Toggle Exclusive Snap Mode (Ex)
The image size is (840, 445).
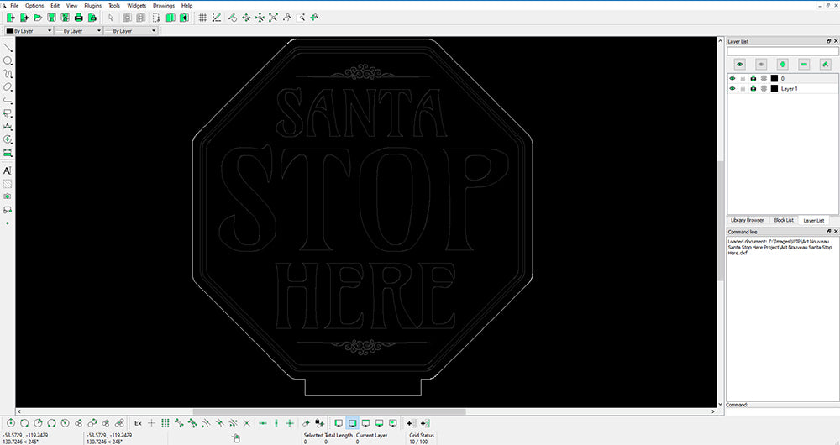coord(138,423)
